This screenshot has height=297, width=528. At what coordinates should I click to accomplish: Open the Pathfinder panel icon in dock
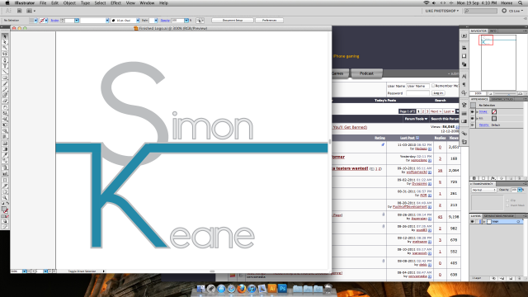[464, 64]
